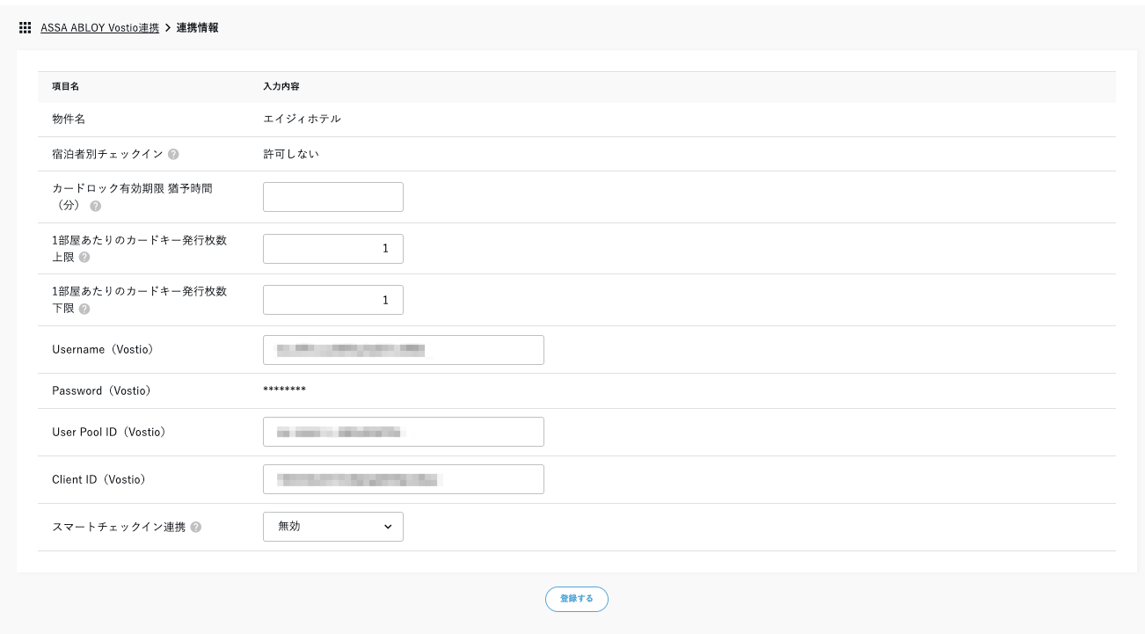Click the masked Password (Vostio) value
The height and width of the screenshot is (634, 1145).
tap(284, 390)
